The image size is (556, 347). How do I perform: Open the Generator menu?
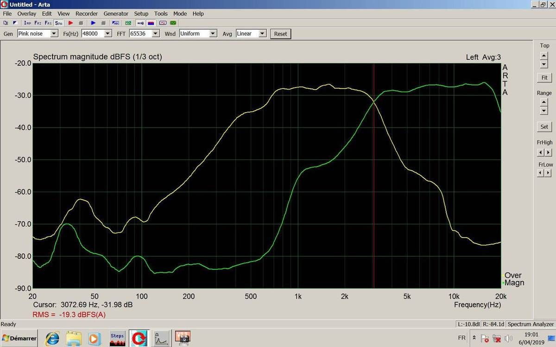(116, 13)
